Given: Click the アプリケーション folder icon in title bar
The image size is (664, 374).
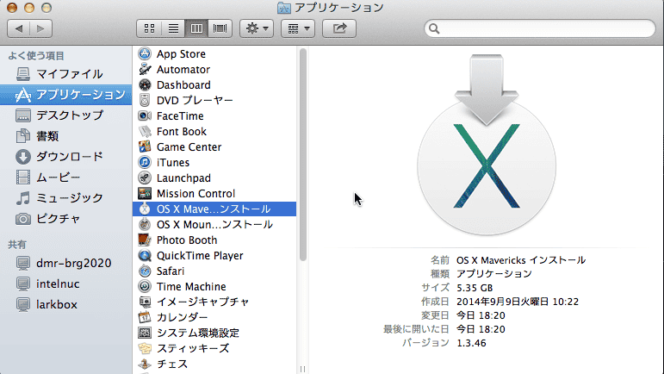Looking at the screenshot, I should [283, 8].
